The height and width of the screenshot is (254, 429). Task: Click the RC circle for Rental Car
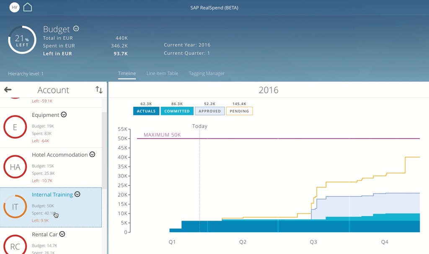[15, 246]
